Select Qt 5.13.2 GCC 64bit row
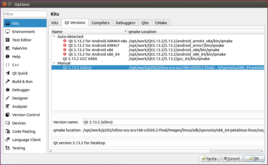Image resolution: width=268 pixels, height=165 pixels. 158,58
